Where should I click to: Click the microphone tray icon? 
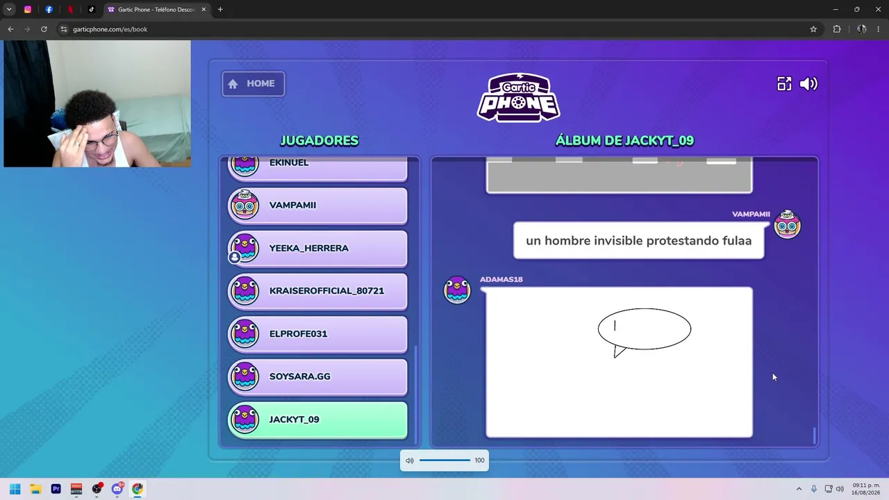(x=814, y=489)
